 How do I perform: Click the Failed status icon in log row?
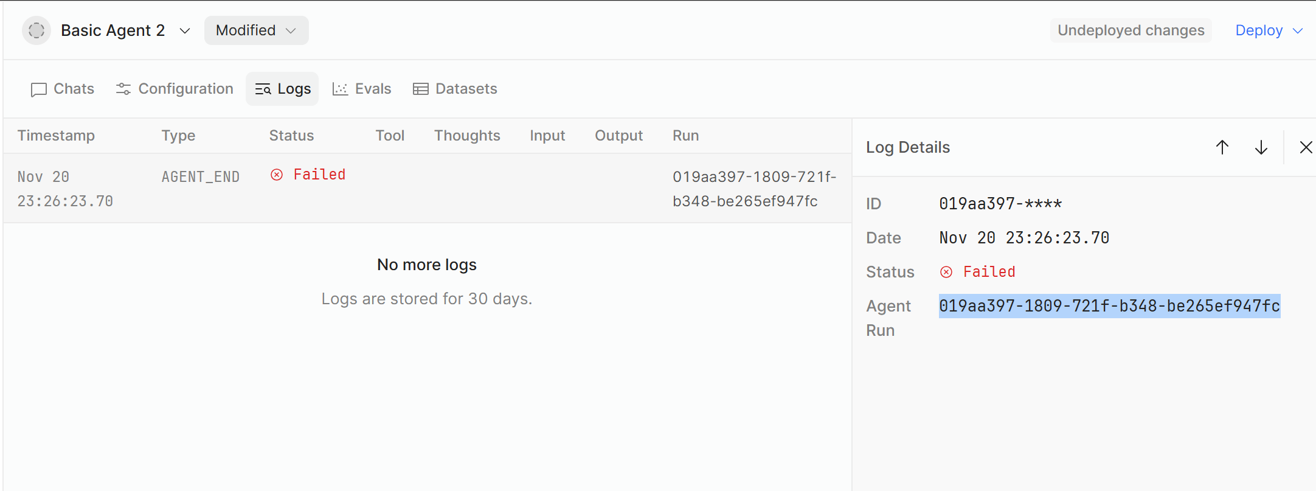(x=277, y=175)
